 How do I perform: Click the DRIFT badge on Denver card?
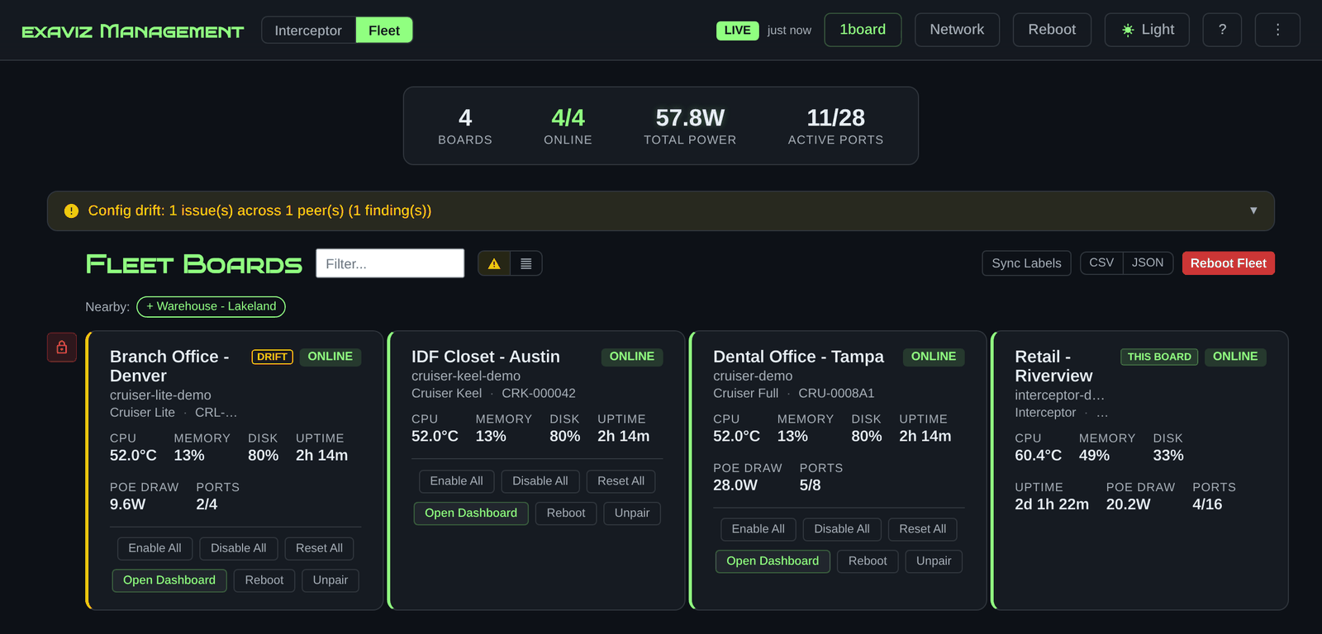click(x=272, y=357)
